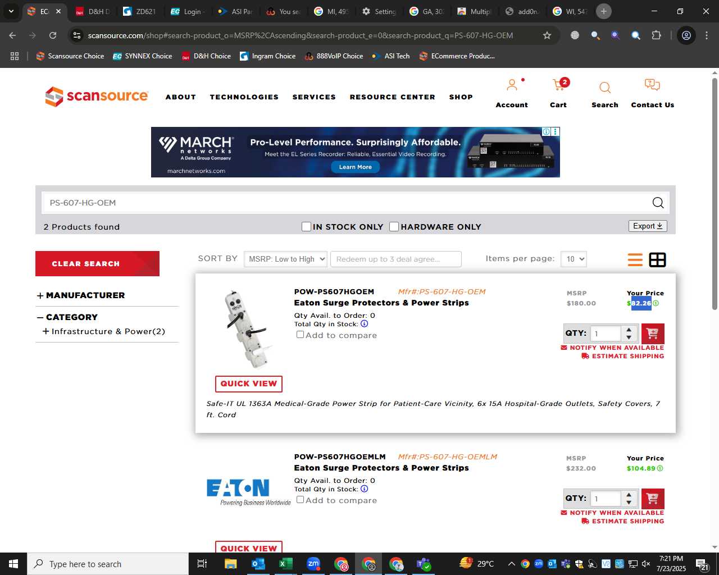Click the page vertical scrollbar
Image resolution: width=719 pixels, height=575 pixels.
click(715, 194)
